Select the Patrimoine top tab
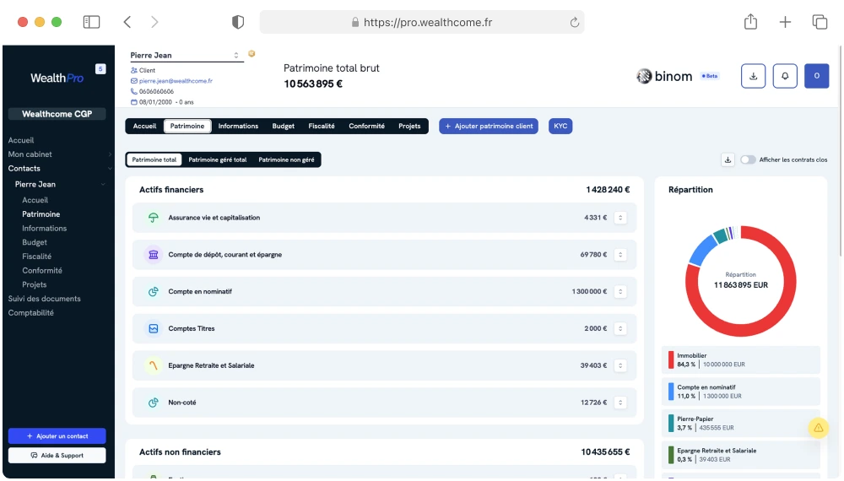 [x=187, y=126]
